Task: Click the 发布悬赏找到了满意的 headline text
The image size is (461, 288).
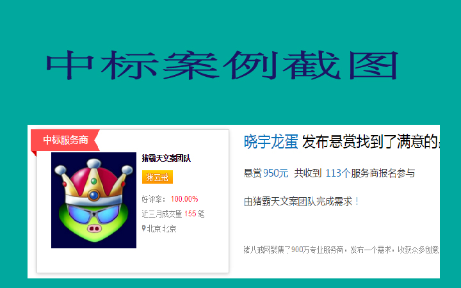Action: pos(371,141)
